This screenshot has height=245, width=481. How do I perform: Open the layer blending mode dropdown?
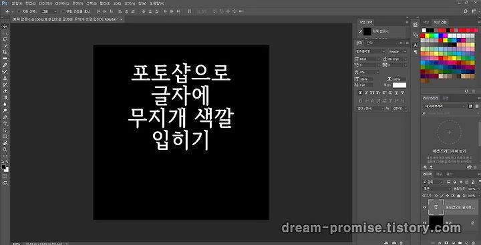click(x=437, y=189)
